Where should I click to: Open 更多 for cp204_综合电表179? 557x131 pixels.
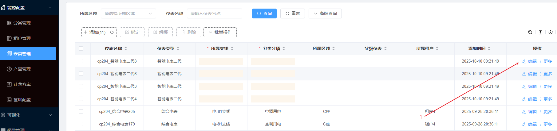(x=546, y=124)
